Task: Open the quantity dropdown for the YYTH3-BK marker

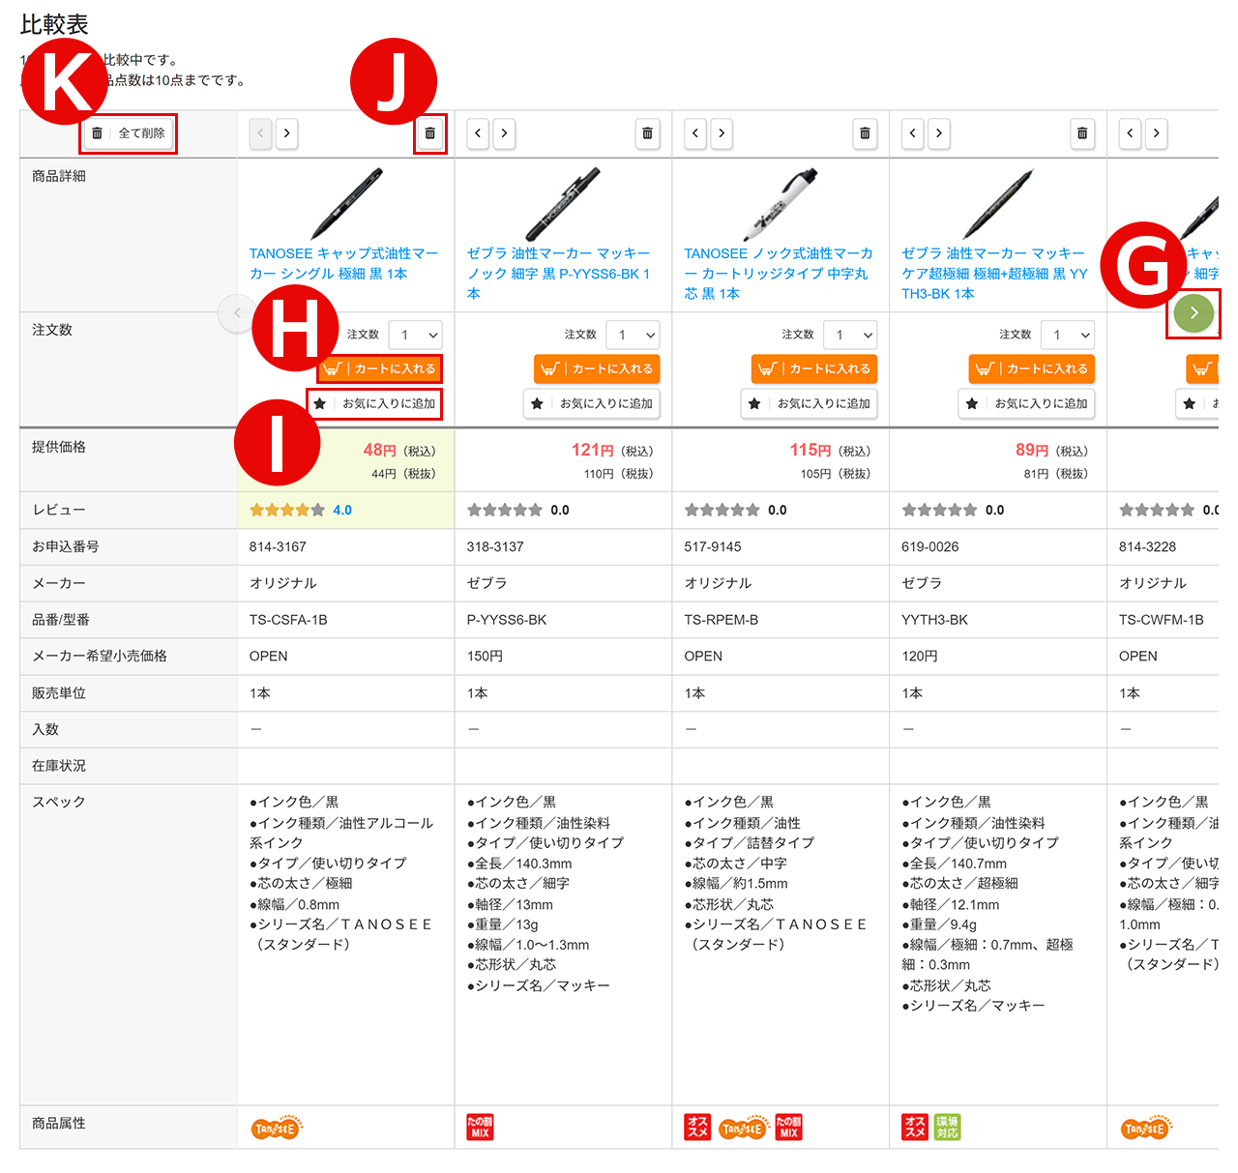Action: click(x=1068, y=335)
